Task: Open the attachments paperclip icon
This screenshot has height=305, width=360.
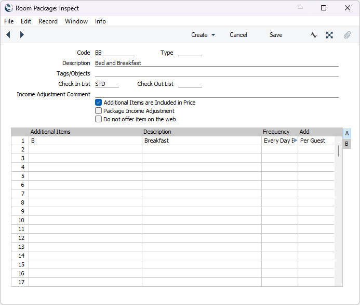Action: [x=347, y=35]
